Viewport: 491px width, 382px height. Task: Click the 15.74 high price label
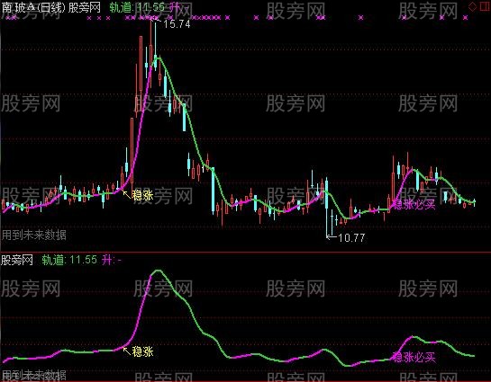pyautogui.click(x=177, y=24)
